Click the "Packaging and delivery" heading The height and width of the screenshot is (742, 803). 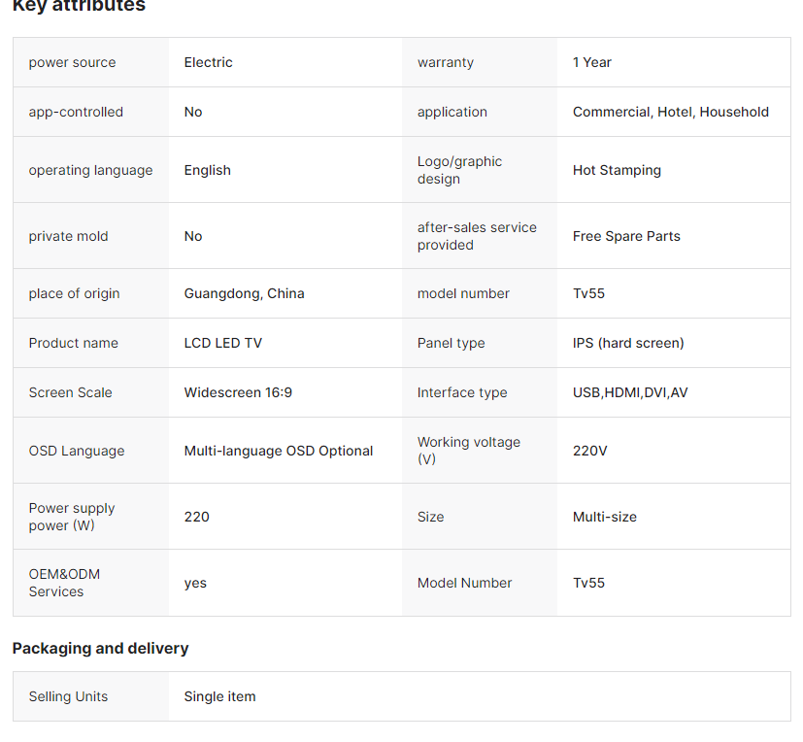[x=100, y=648]
